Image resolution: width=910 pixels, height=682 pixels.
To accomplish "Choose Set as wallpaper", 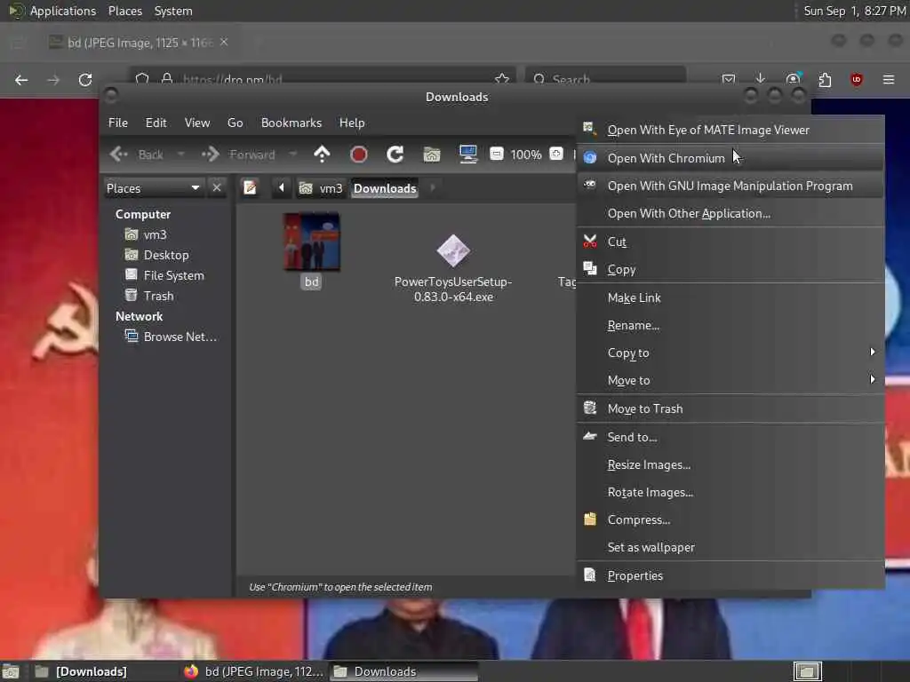I will pyautogui.click(x=730, y=547).
